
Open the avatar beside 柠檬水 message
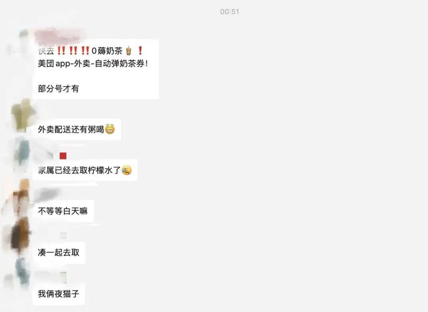coord(21,155)
